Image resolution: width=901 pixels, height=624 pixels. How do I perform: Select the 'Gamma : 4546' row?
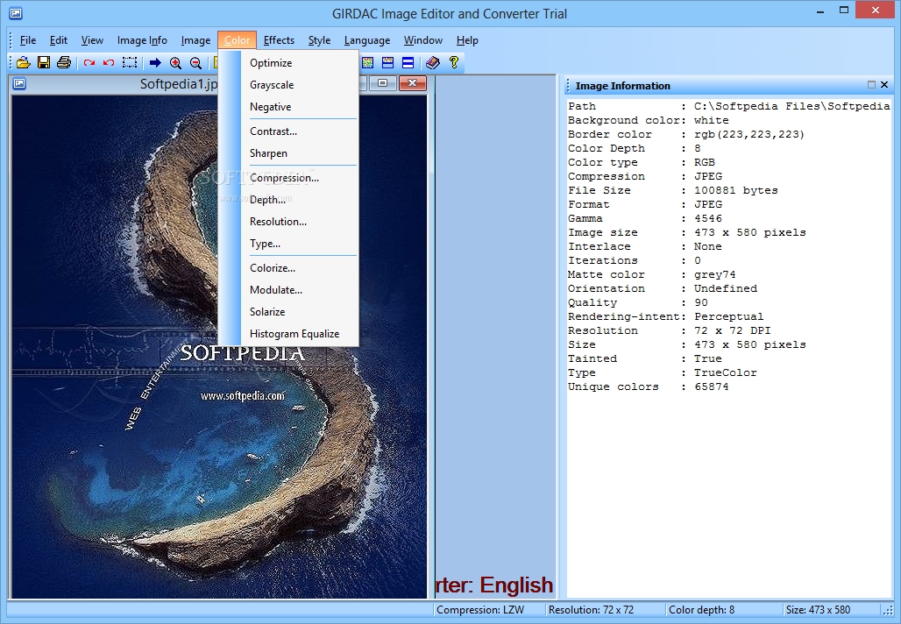point(645,218)
